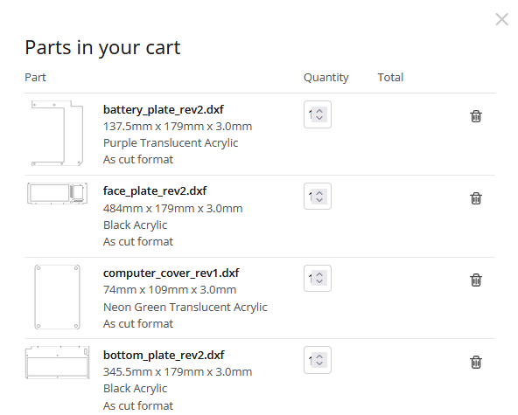Viewport: 518px width, 415px height.
Task: Select the battery_plate_rev2.dxf file name
Action: click(x=164, y=109)
